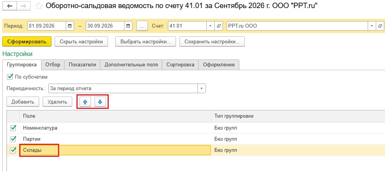Click the Тип группировки column header
The height and width of the screenshot is (171, 385).
298,116
